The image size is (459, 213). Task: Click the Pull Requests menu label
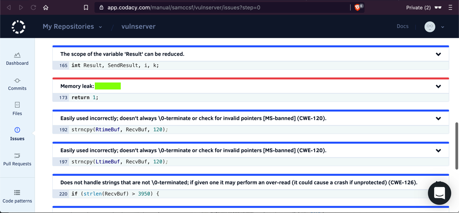coord(17,164)
